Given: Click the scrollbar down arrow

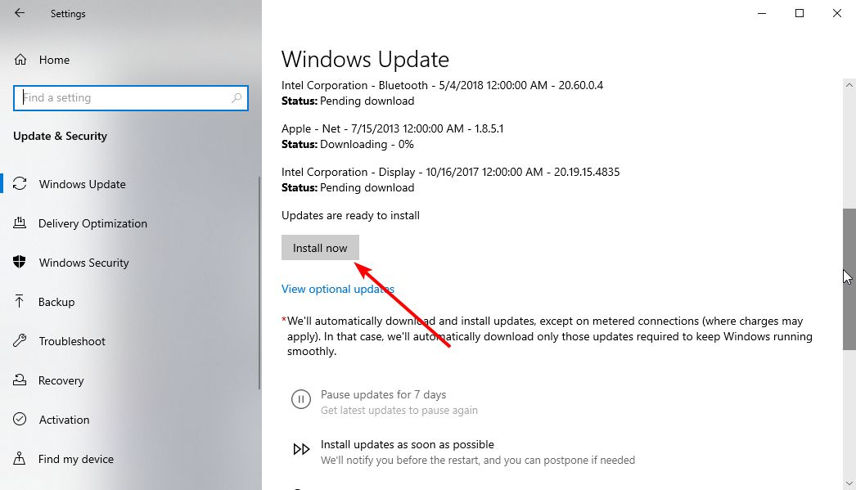Looking at the screenshot, I should 849,483.
